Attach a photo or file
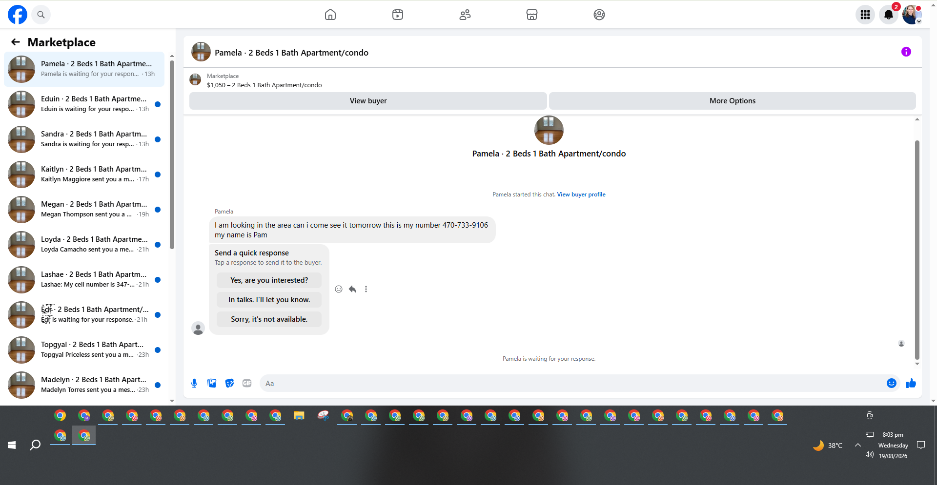 click(x=212, y=383)
